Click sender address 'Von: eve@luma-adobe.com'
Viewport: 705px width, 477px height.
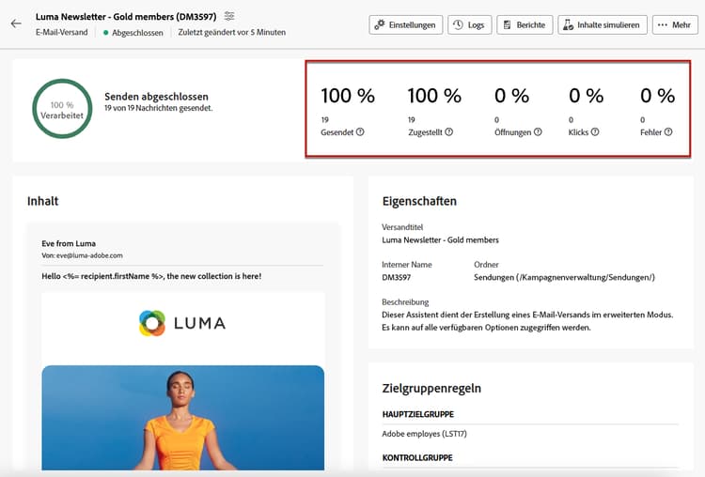[x=83, y=255]
